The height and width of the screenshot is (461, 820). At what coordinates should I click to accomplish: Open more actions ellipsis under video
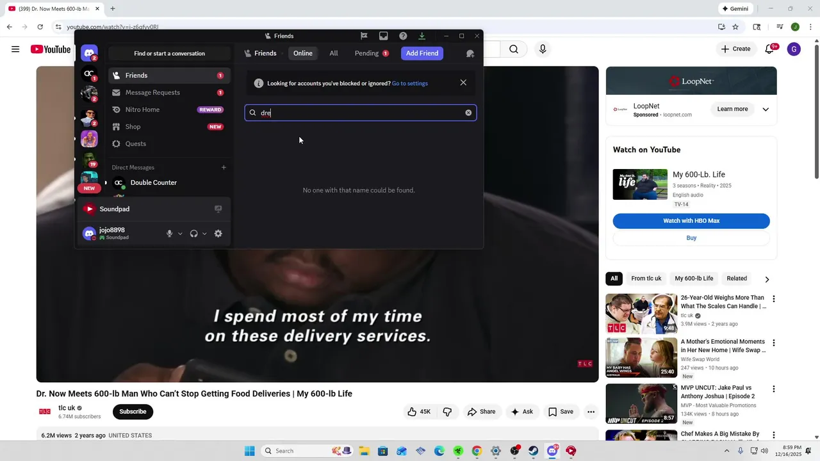click(x=591, y=412)
